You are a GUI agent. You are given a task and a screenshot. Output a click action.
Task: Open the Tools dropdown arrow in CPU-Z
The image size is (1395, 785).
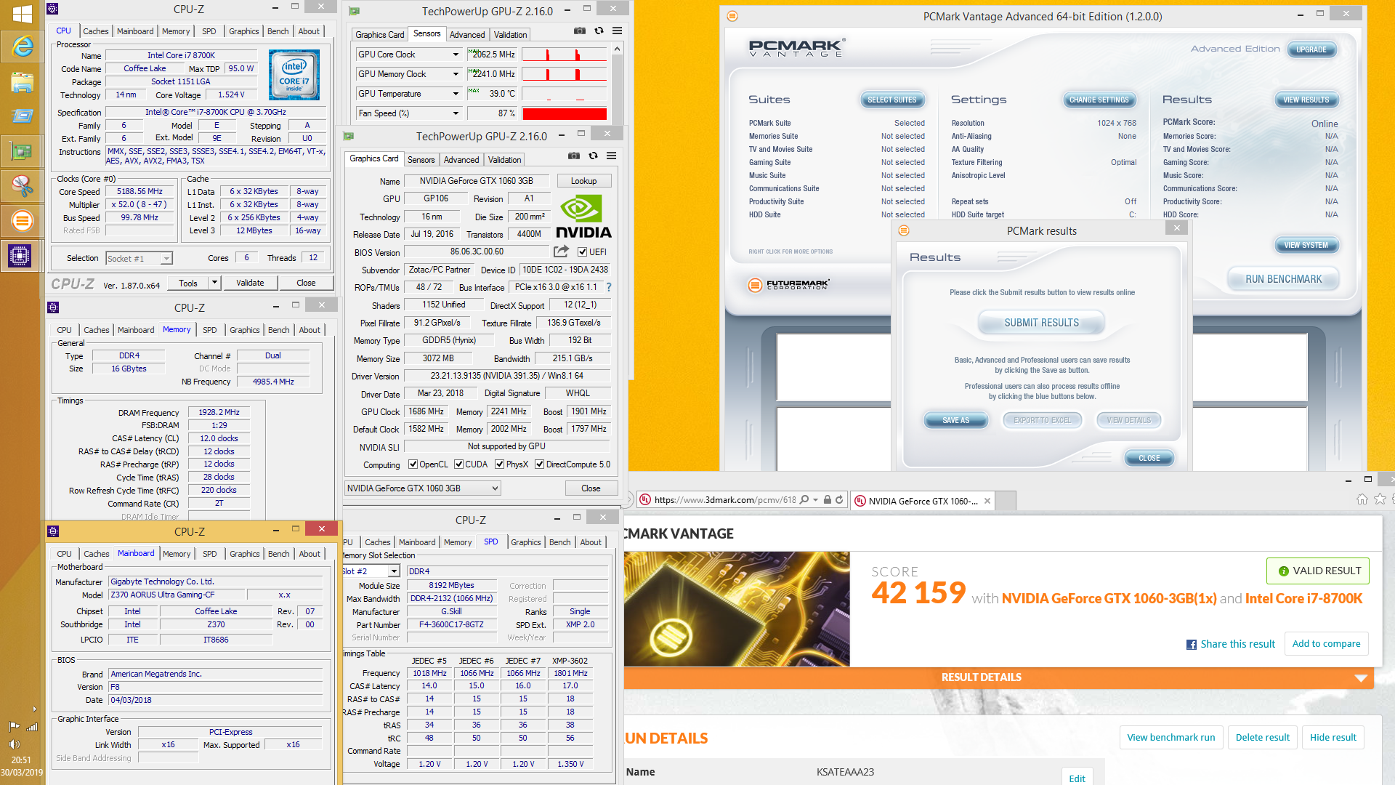(214, 283)
